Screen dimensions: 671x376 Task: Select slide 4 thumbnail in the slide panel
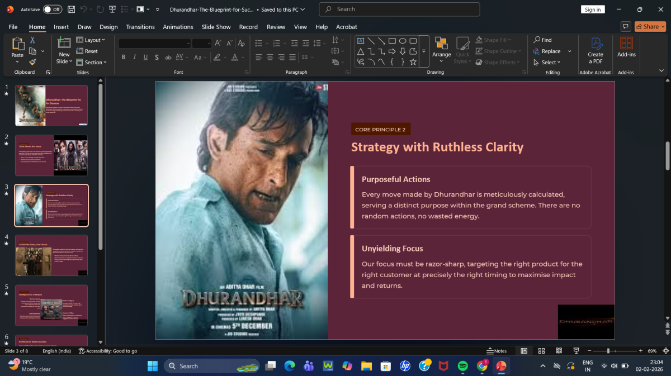click(51, 255)
